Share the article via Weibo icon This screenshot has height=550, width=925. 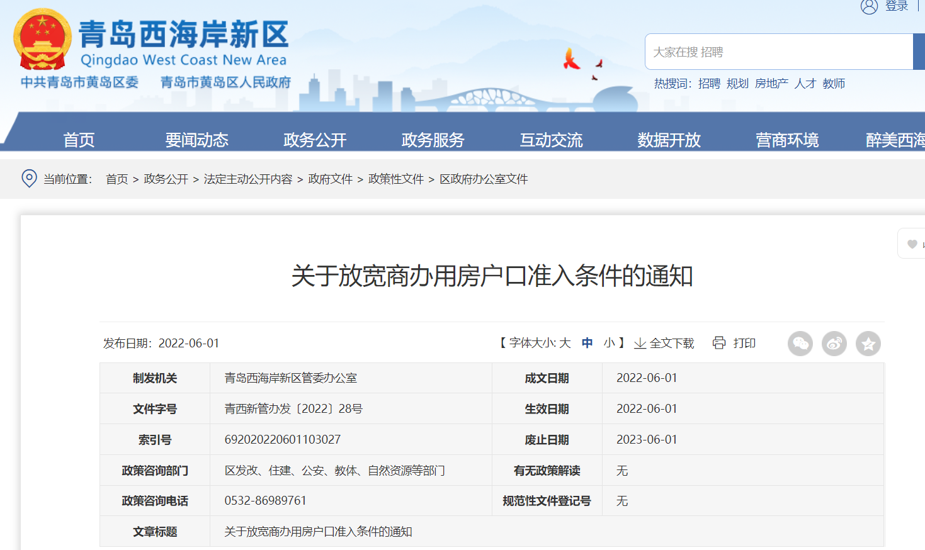pyautogui.click(x=834, y=344)
